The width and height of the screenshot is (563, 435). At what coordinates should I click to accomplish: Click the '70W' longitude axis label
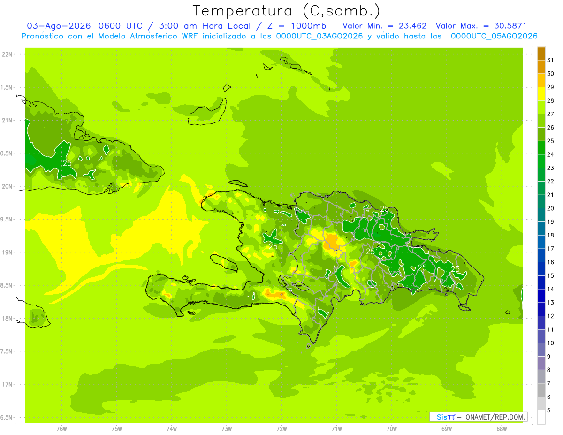(x=392, y=429)
